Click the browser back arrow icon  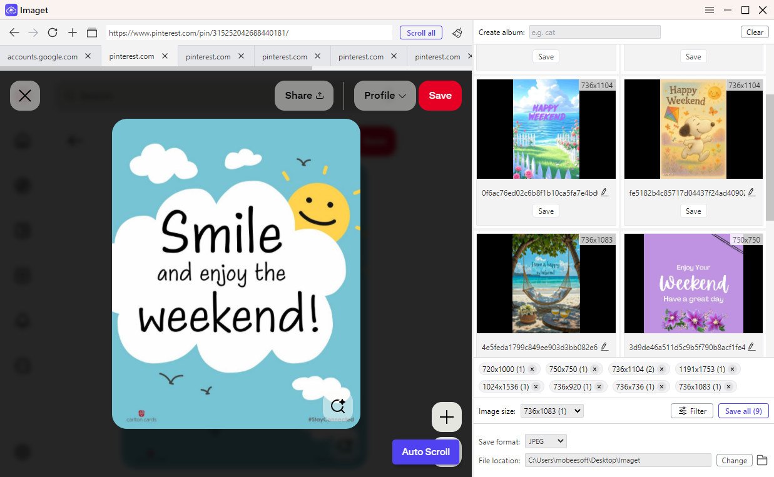[x=14, y=33]
